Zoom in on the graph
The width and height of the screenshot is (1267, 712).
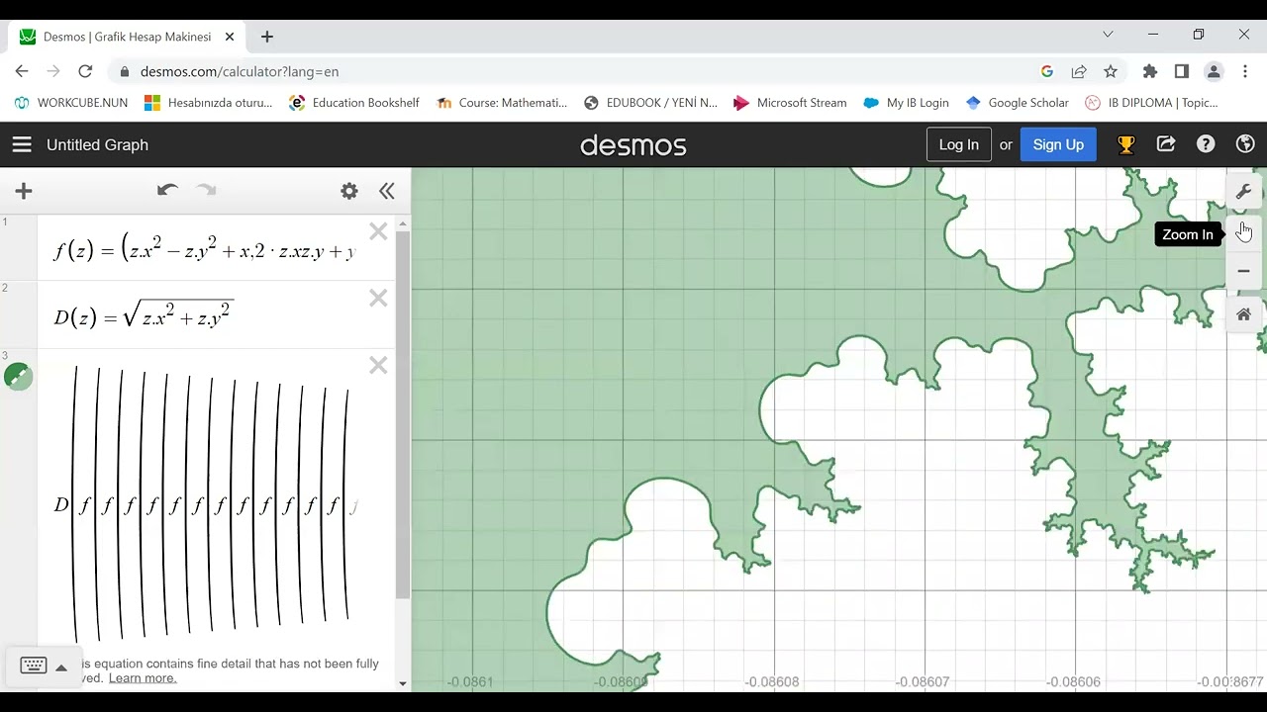click(1244, 232)
